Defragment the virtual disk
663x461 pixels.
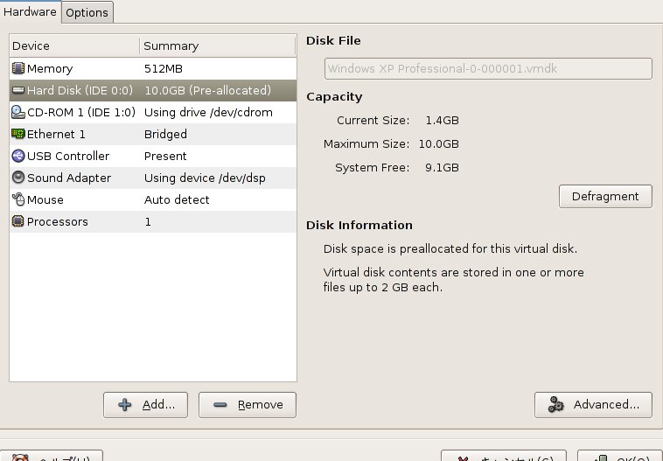[x=605, y=196]
